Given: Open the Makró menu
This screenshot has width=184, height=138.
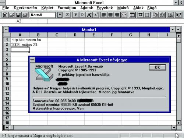Looking at the screenshot, I should [x=123, y=8].
